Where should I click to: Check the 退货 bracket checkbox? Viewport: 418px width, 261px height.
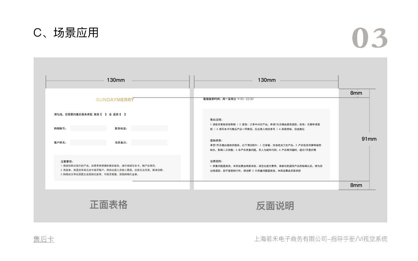pyautogui.click(x=122, y=115)
